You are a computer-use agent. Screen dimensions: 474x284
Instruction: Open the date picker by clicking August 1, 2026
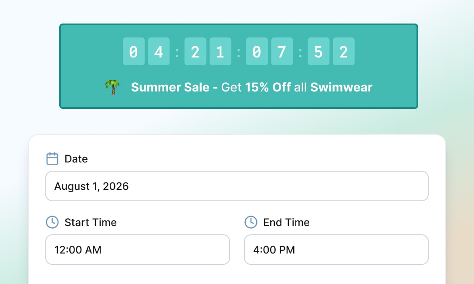point(237,186)
